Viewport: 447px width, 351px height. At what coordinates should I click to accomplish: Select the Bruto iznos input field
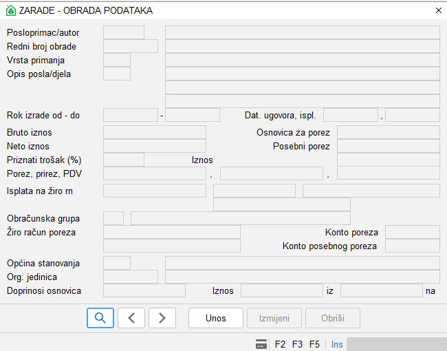(x=155, y=132)
